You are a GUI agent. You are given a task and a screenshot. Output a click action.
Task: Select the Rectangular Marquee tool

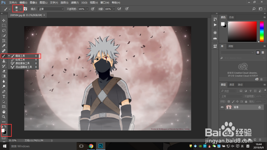click(3, 26)
